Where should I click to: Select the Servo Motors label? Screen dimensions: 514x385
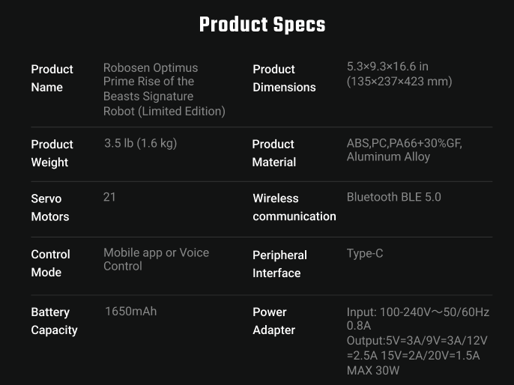tap(49, 207)
